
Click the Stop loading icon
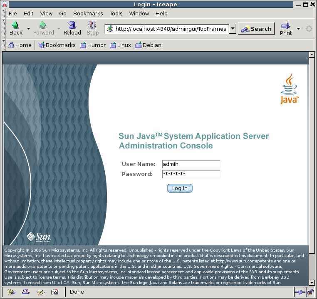point(92,25)
